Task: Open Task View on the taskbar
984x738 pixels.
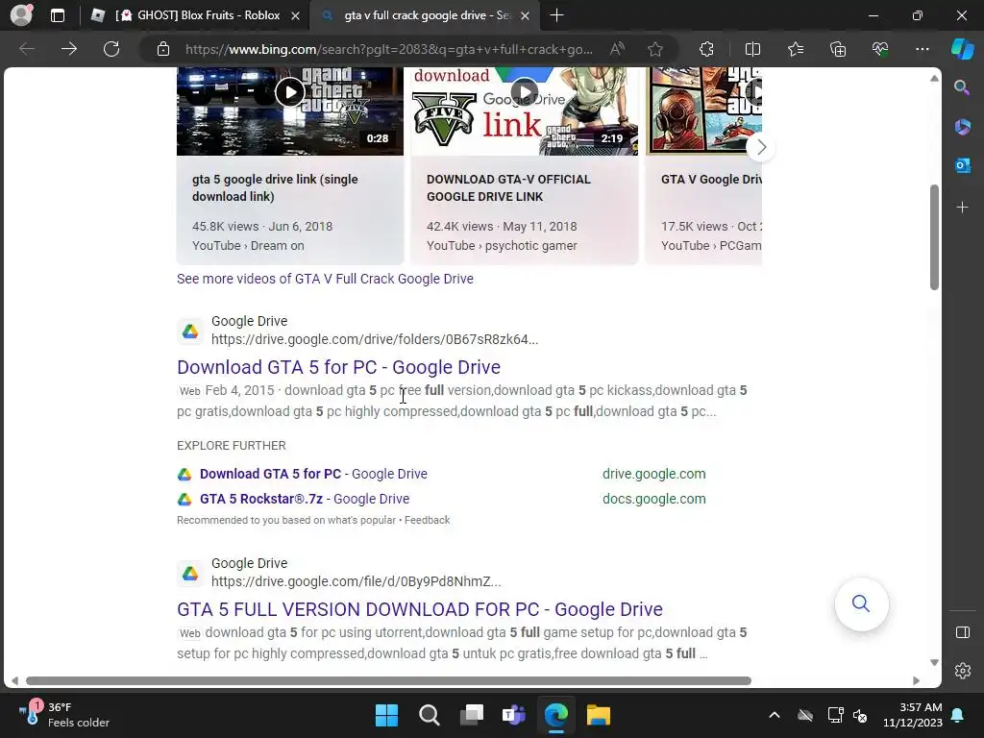Action: click(471, 715)
